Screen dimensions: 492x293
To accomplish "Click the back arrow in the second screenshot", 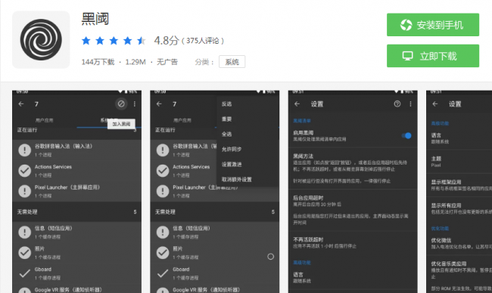I will click(x=159, y=104).
